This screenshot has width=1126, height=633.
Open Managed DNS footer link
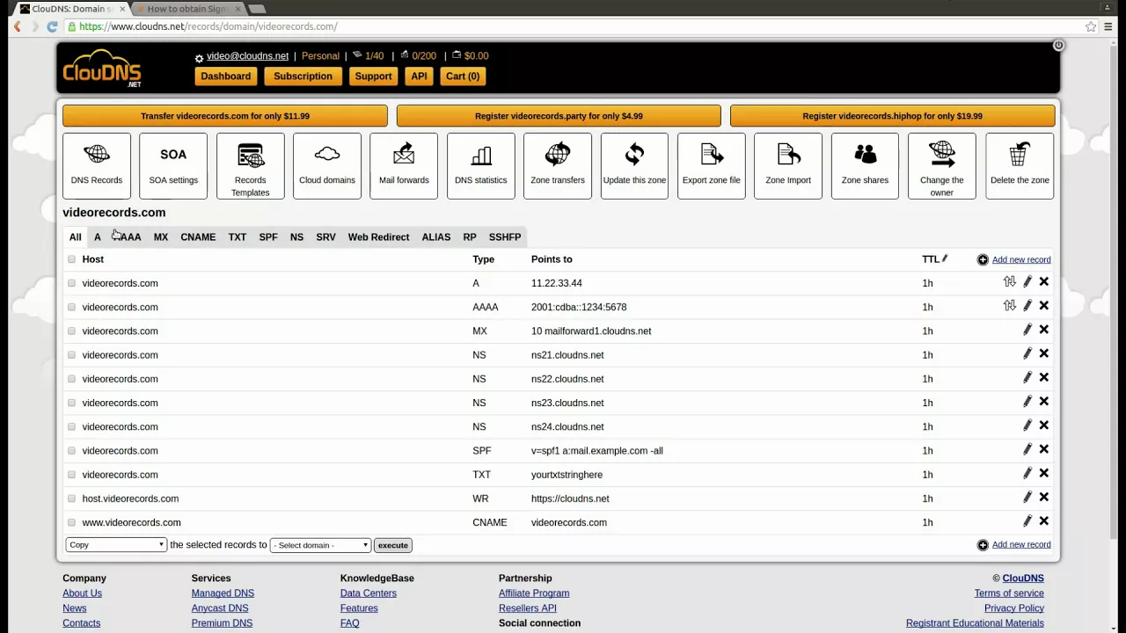pos(223,593)
